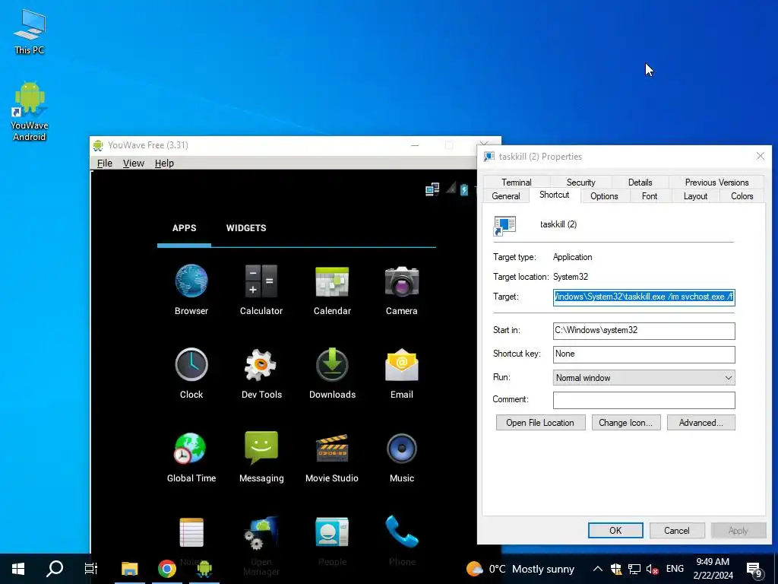
Task: Open the People contacts app
Action: click(332, 532)
